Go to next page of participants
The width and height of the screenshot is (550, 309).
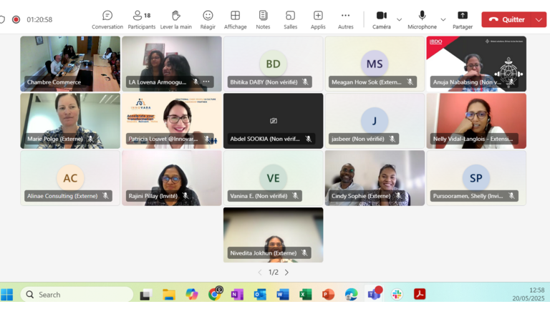pos(286,273)
